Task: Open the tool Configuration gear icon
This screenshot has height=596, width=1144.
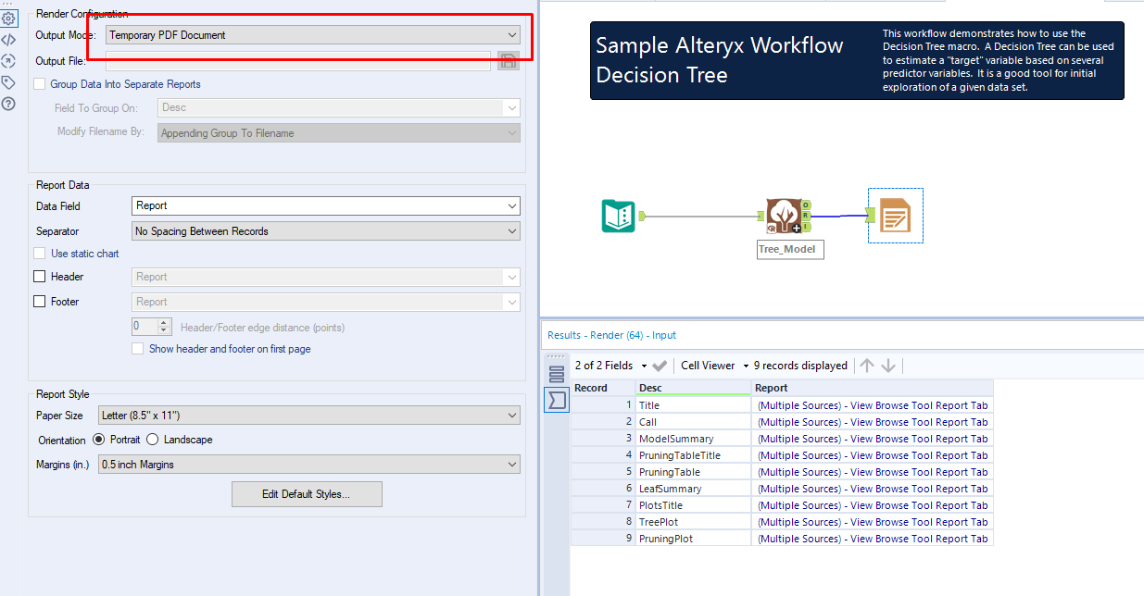Action: [9, 17]
